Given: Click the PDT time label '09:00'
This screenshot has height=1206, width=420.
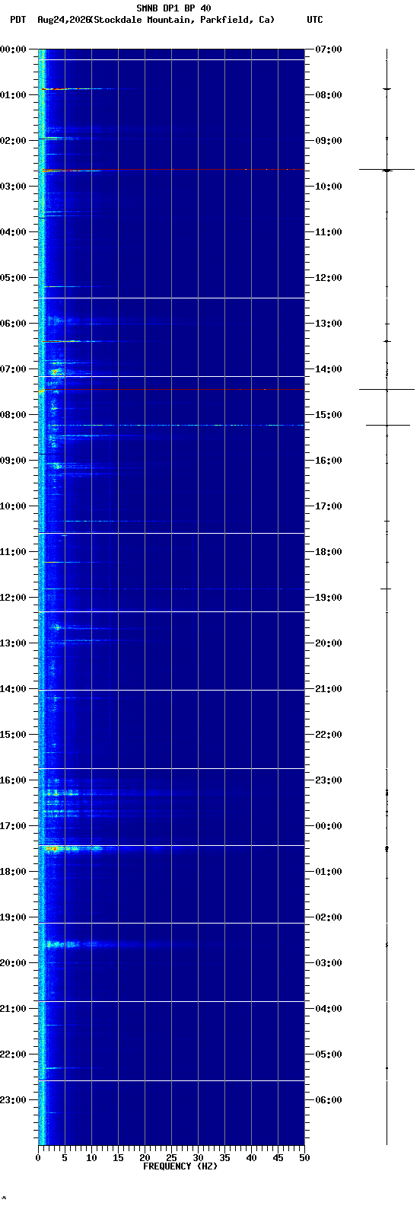Looking at the screenshot, I should pyautogui.click(x=13, y=461).
